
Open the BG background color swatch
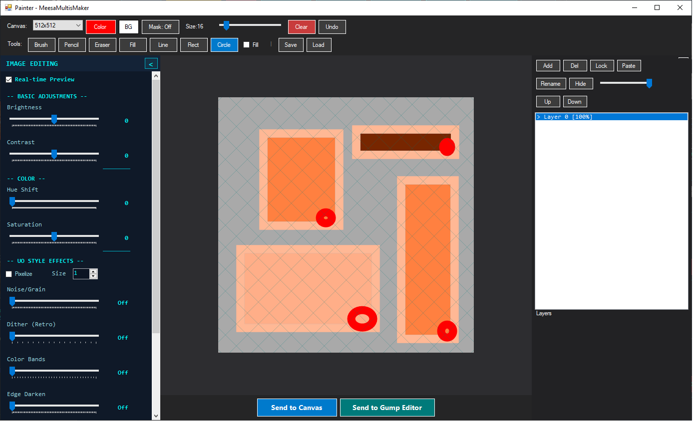tap(129, 27)
